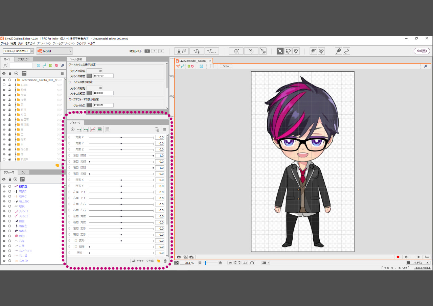
Task: Click the play button below canvas
Action: point(419,257)
